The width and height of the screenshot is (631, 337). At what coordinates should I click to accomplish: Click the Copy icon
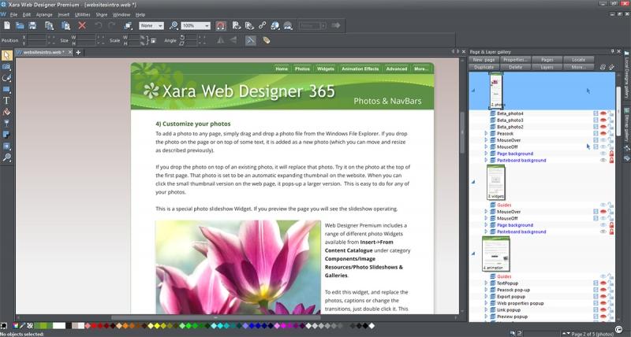(49, 26)
